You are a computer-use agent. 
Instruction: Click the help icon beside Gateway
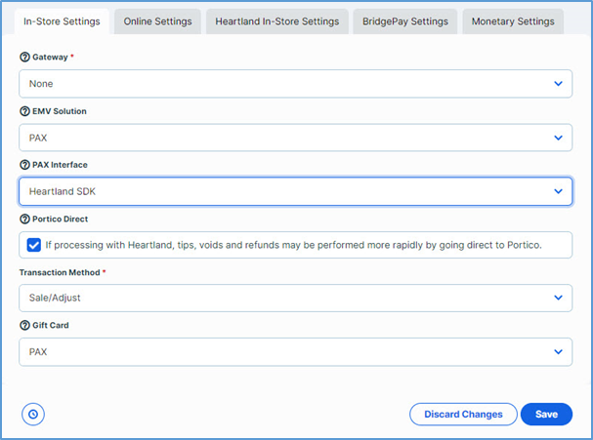24,58
